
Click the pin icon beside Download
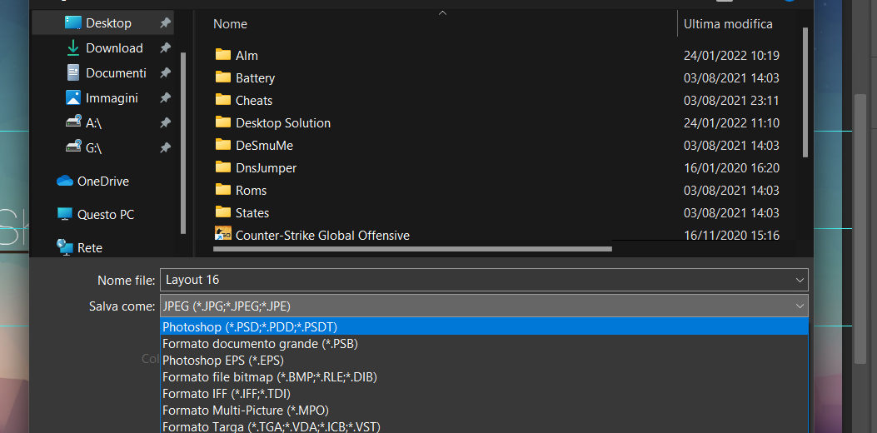click(165, 48)
